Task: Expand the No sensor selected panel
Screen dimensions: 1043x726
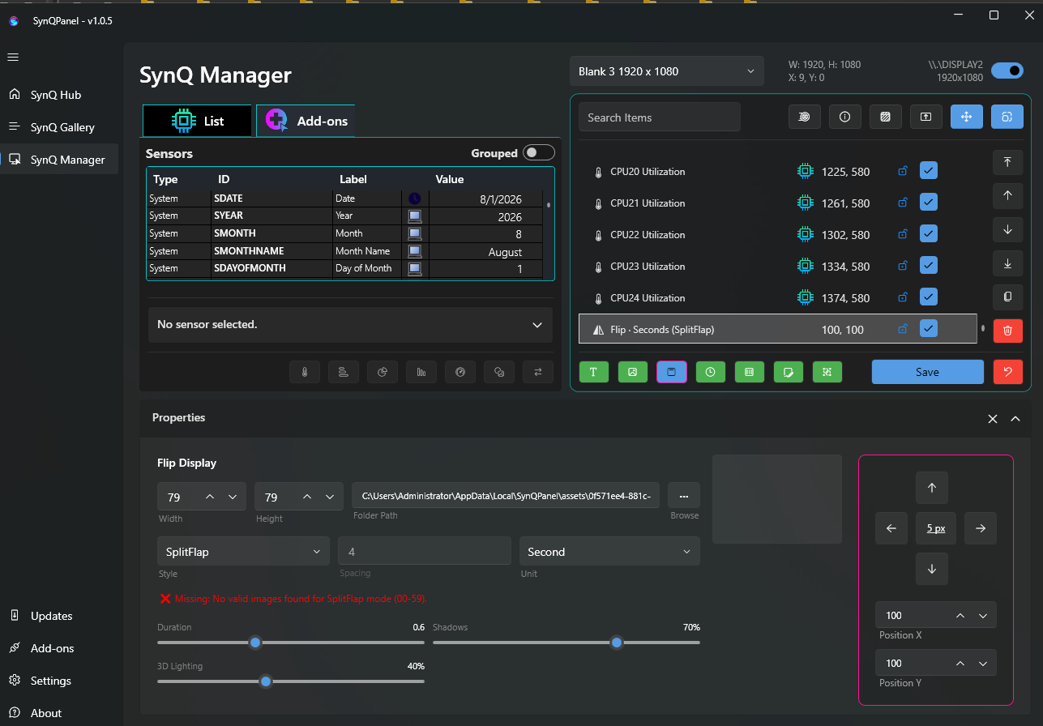Action: click(x=350, y=324)
